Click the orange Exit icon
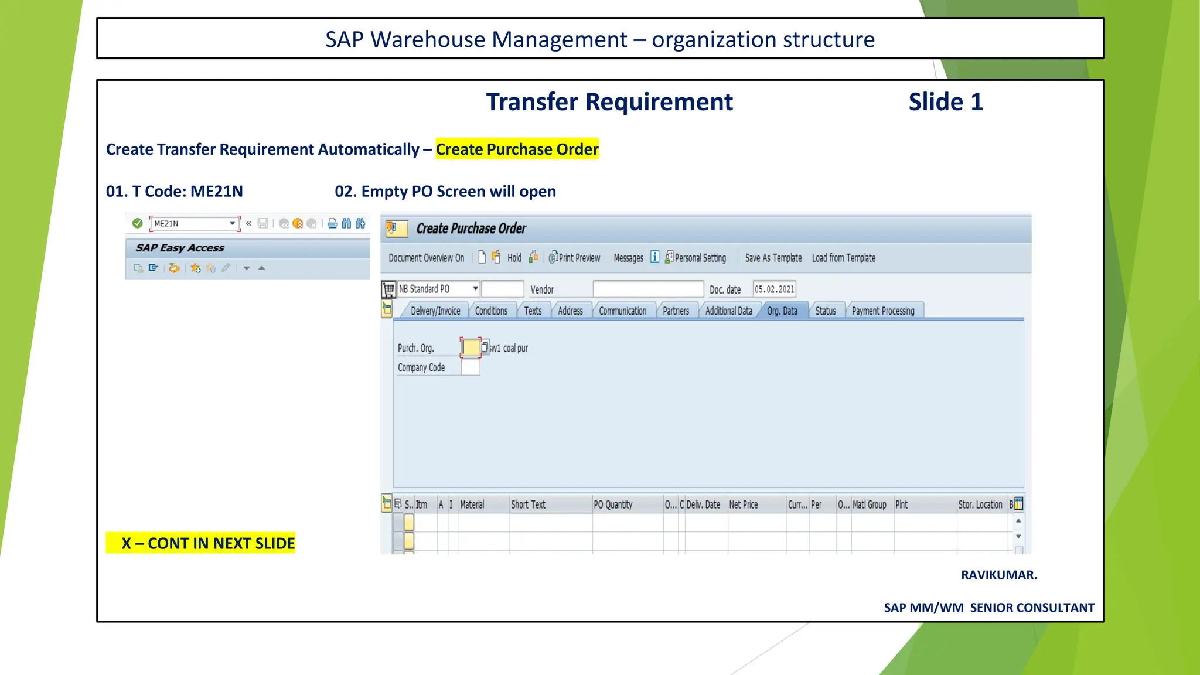The width and height of the screenshot is (1200, 675). 298,223
